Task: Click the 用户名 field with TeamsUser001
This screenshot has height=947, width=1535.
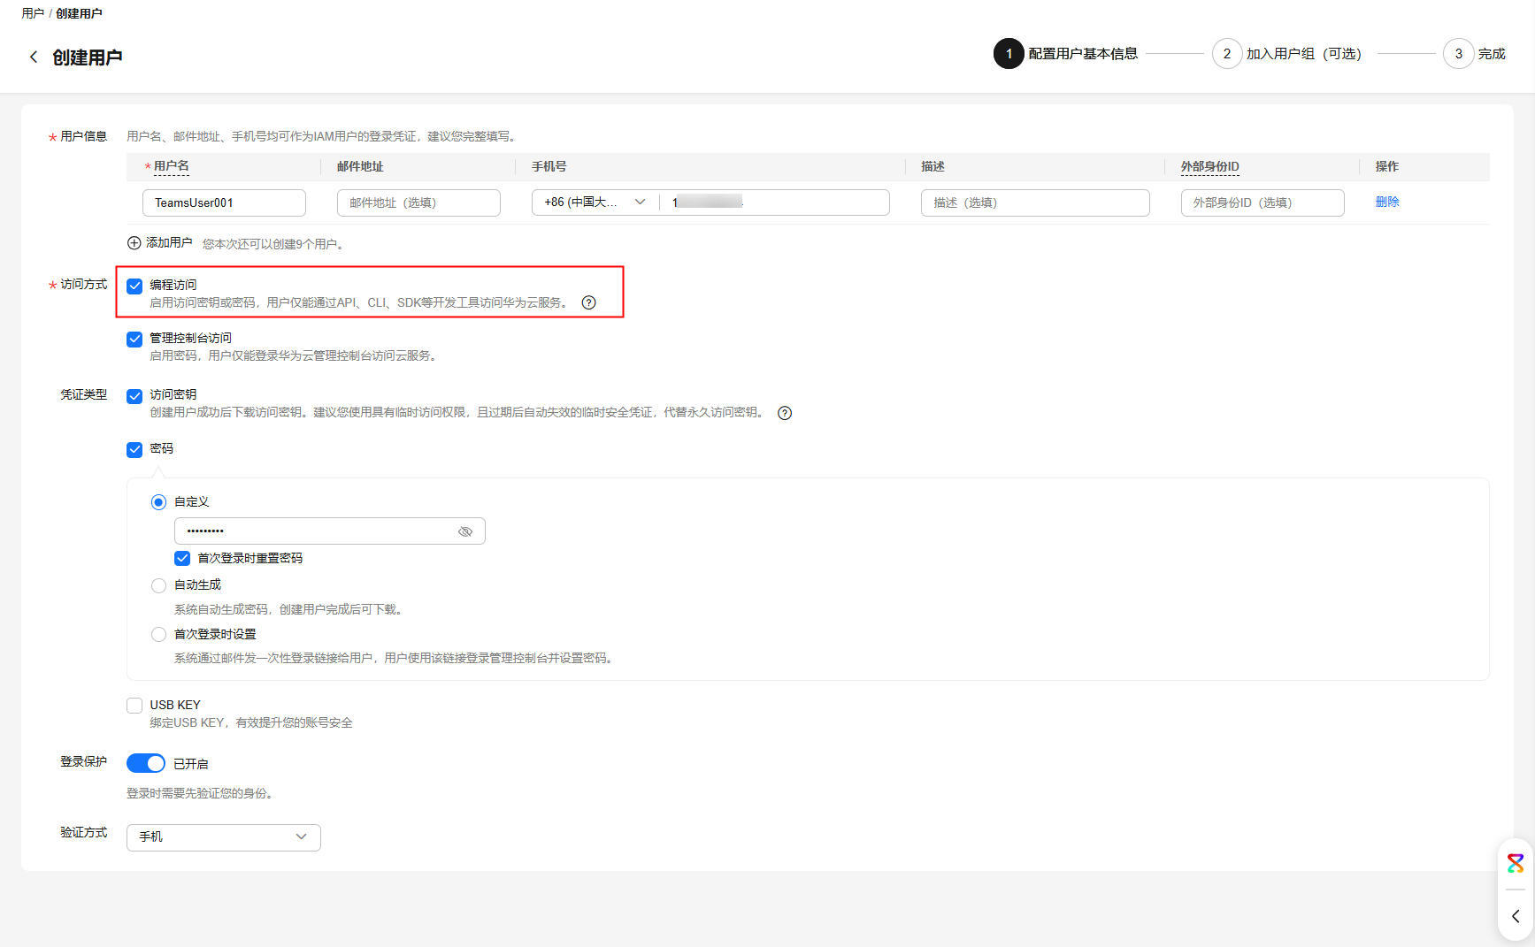Action: (224, 202)
